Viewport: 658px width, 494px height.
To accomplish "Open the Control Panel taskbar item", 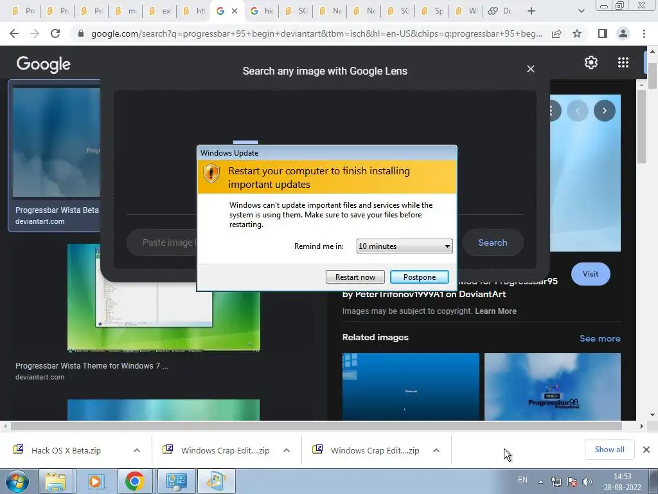I will click(176, 481).
